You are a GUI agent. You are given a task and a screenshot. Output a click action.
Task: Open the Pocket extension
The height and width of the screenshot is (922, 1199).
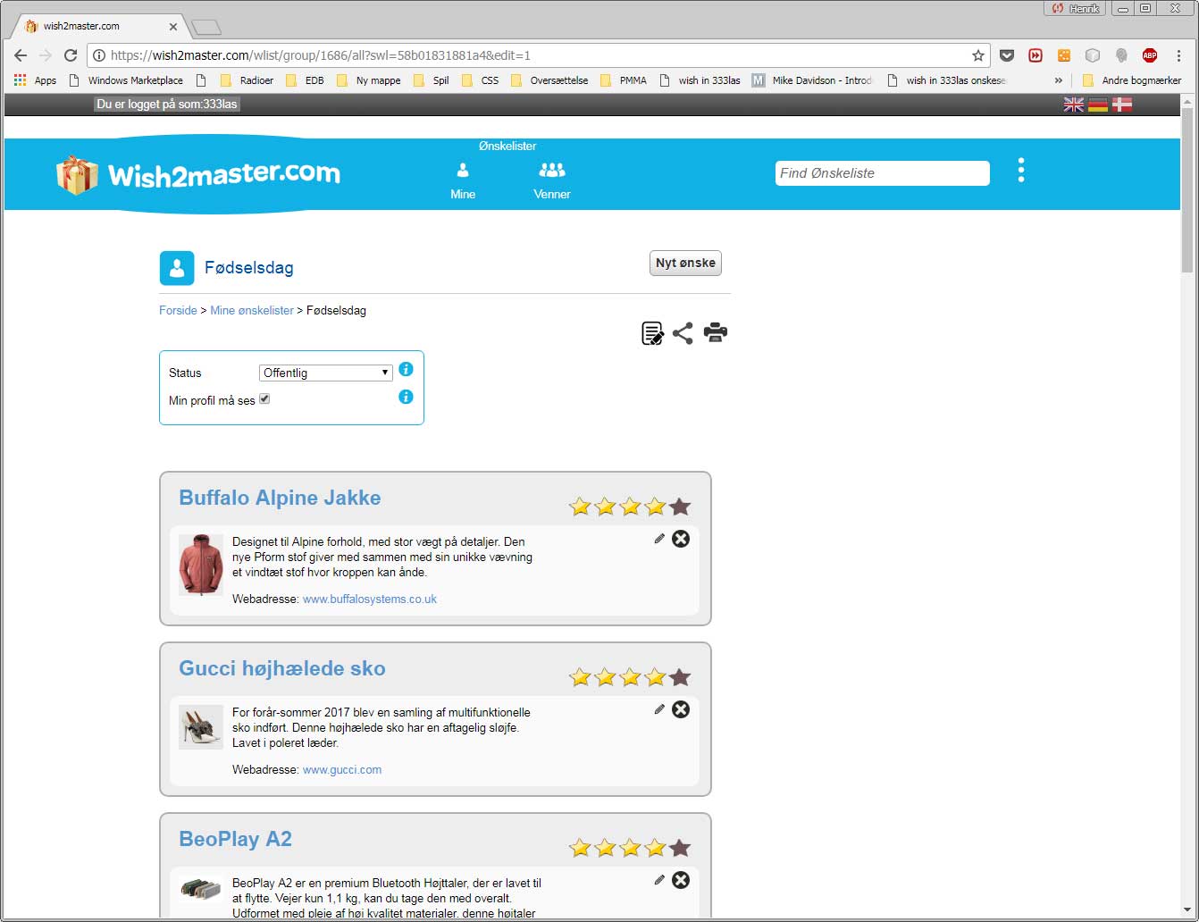(1007, 55)
